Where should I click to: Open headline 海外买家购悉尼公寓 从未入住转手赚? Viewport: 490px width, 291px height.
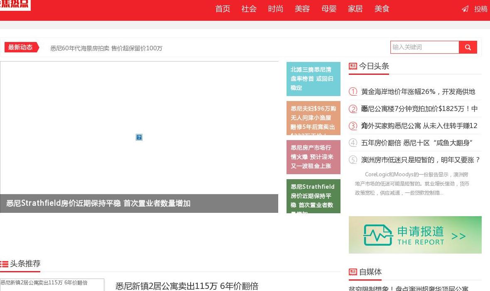click(x=419, y=126)
